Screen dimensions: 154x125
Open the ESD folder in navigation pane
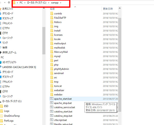pyautogui.click(x=6, y=106)
